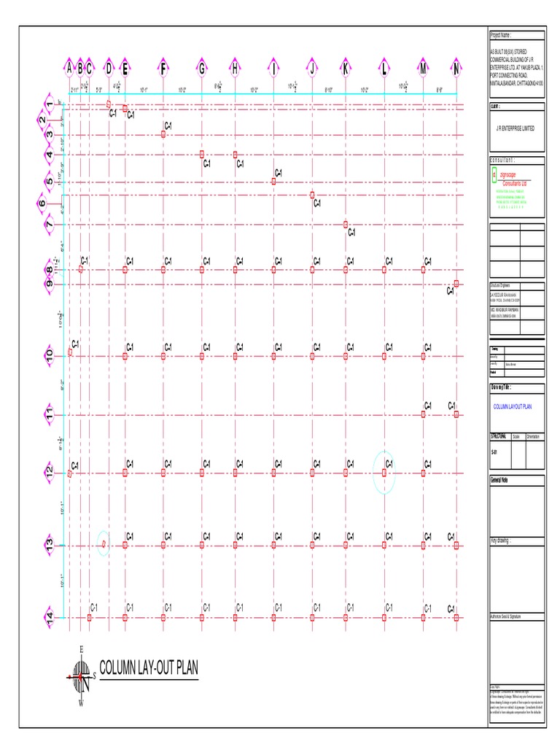Click the cyan-circled column marker on row 13

pyautogui.click(x=104, y=543)
